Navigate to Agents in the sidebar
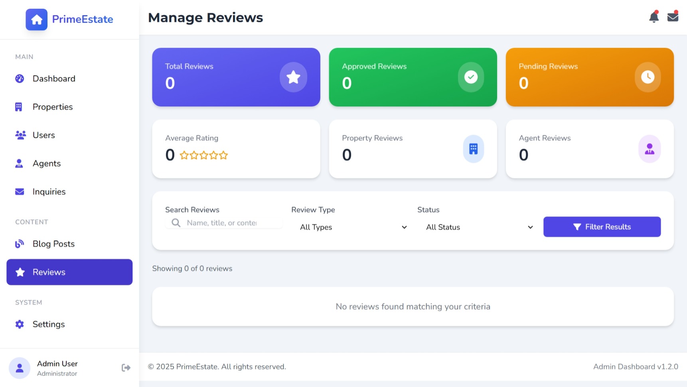The width and height of the screenshot is (687, 387). click(x=47, y=163)
